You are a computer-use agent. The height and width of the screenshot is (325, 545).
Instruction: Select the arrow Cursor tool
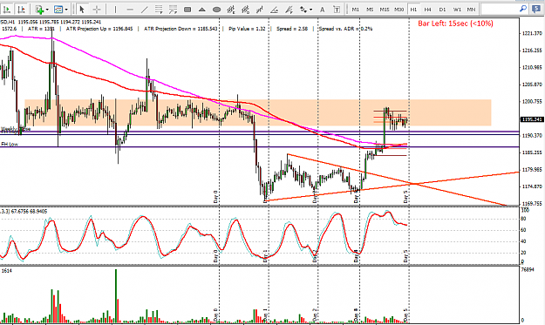pos(82,10)
